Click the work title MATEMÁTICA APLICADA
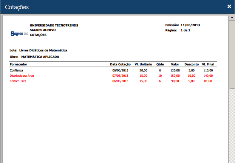The image size is (235, 163). click(x=40, y=57)
